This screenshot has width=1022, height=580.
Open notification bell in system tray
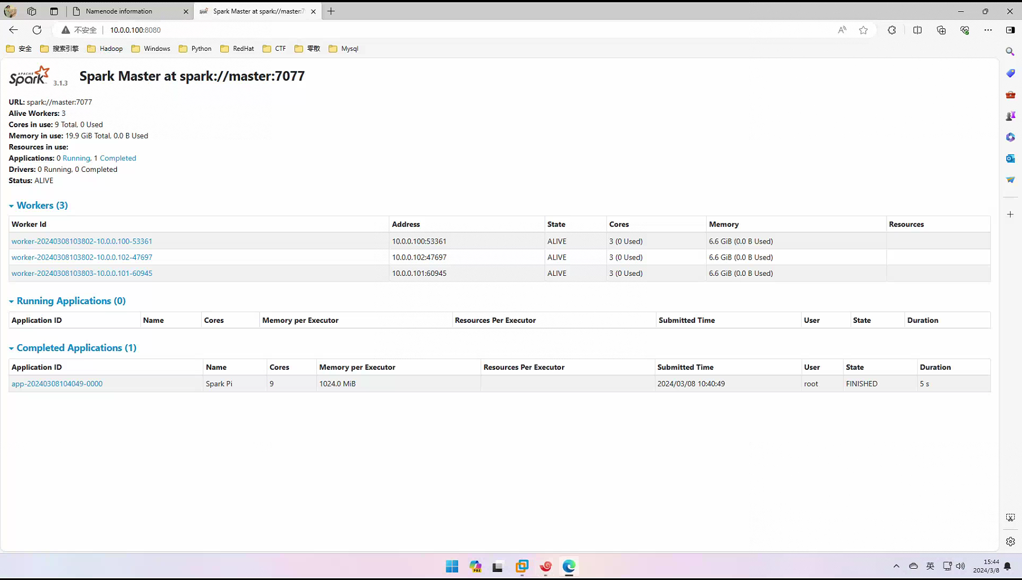[x=1007, y=566]
